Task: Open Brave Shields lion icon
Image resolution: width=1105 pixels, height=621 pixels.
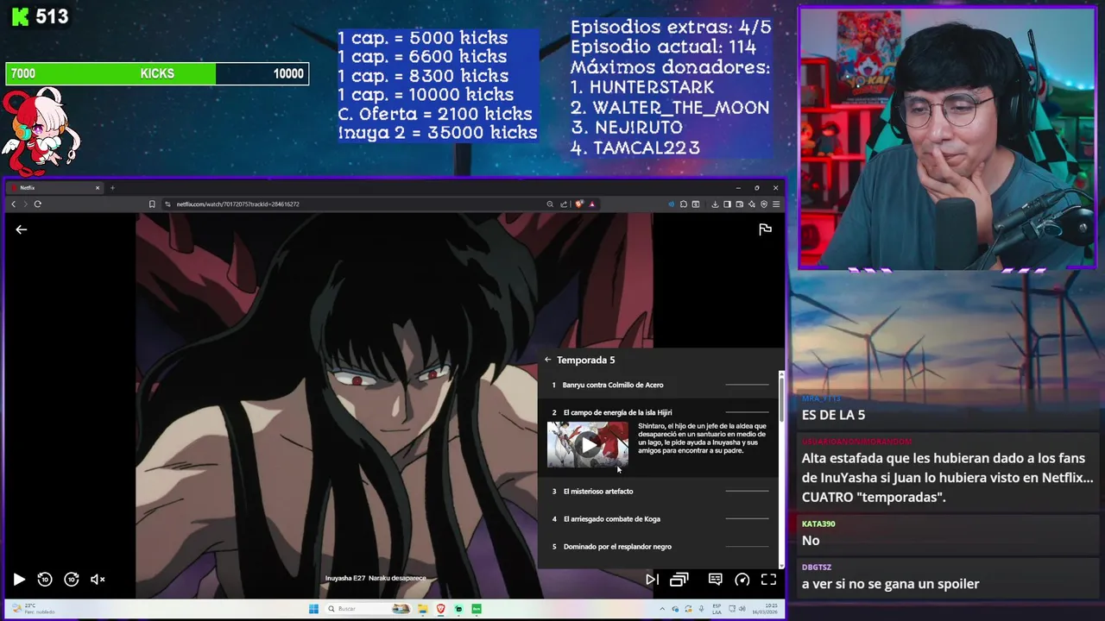Action: [578, 204]
